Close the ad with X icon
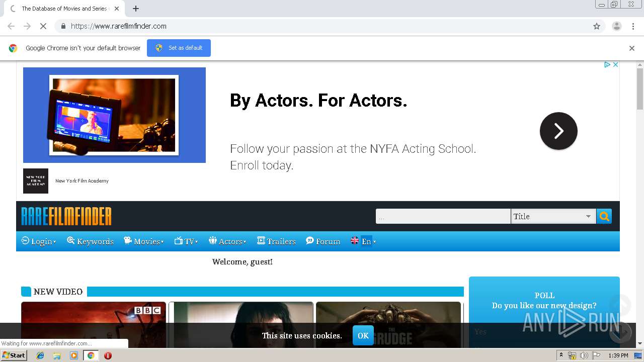The height and width of the screenshot is (362, 644). (615, 65)
